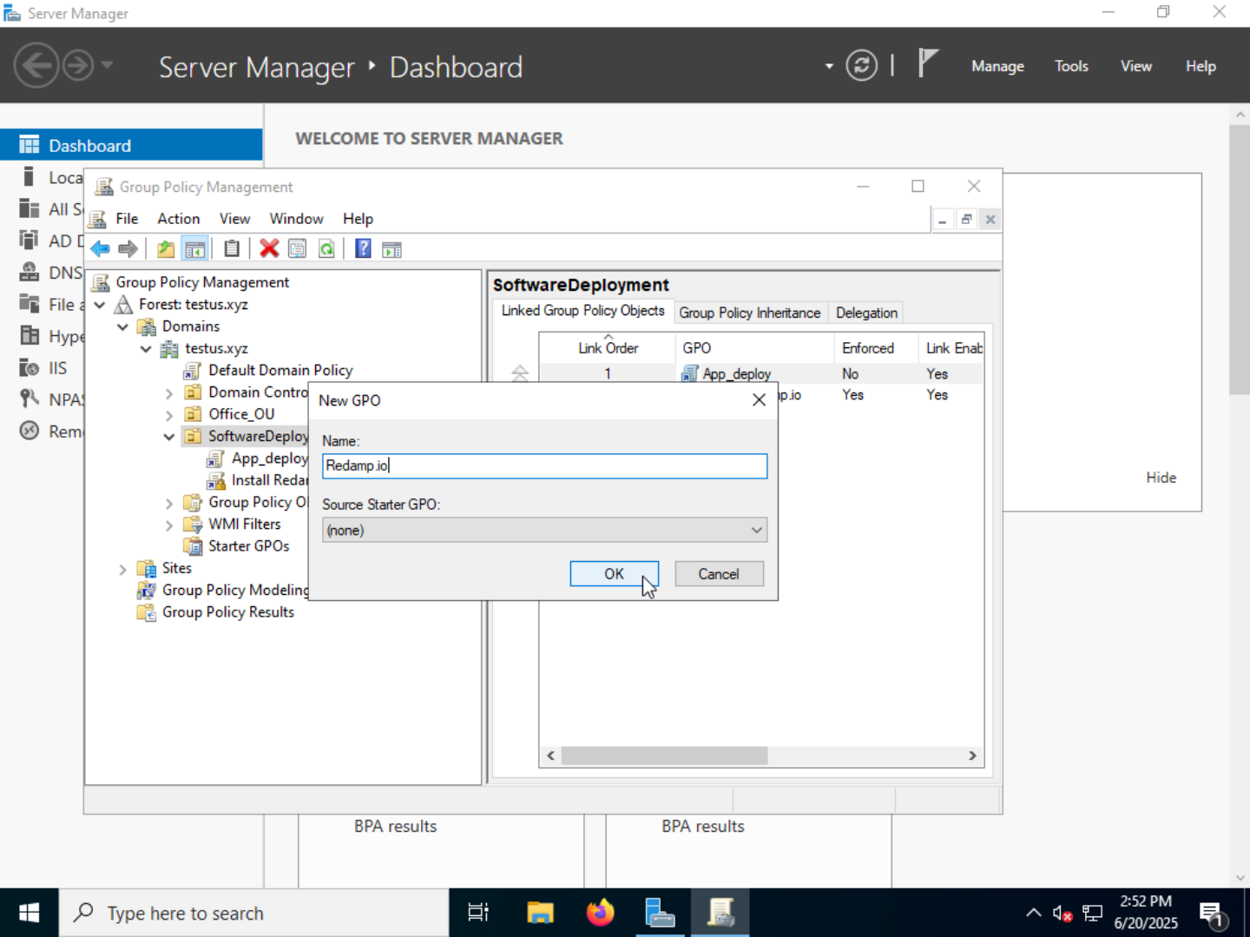
Task: Open the Manage menu in Server Manager
Action: coord(997,66)
